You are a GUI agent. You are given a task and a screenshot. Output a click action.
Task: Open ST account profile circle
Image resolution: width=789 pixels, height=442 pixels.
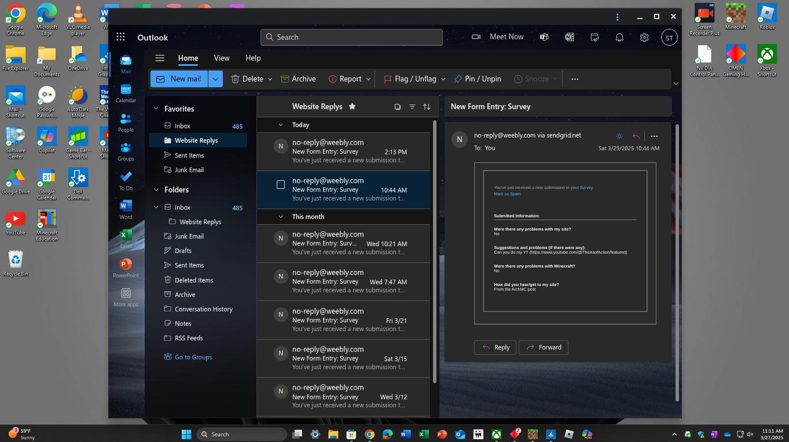pos(669,38)
